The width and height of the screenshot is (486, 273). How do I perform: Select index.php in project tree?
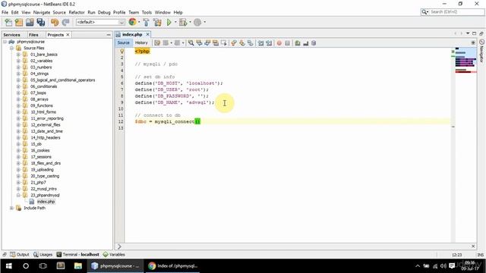click(46, 202)
